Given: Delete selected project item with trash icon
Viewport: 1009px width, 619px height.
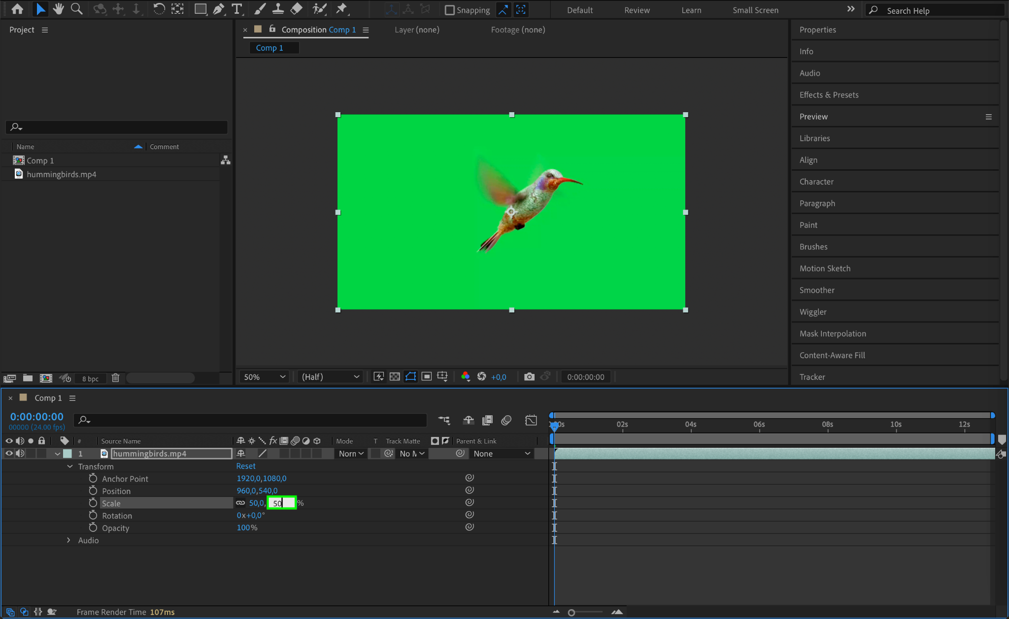Looking at the screenshot, I should [115, 378].
